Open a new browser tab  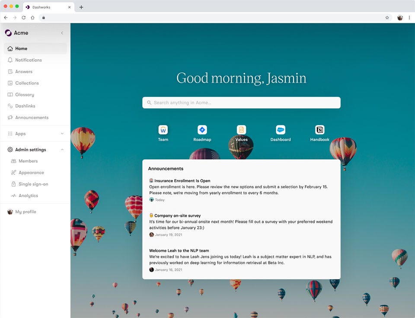pos(81,7)
